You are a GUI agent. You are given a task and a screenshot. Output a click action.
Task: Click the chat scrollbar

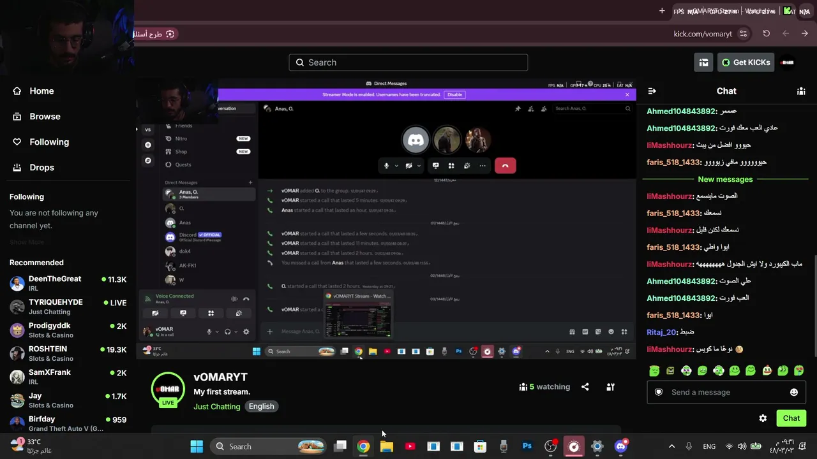click(815, 306)
